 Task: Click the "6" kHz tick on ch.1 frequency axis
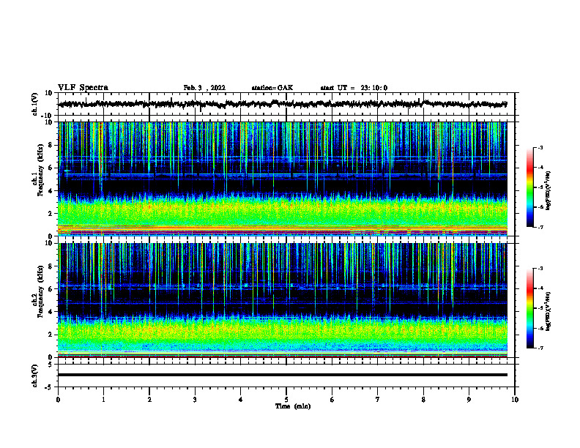click(x=51, y=168)
